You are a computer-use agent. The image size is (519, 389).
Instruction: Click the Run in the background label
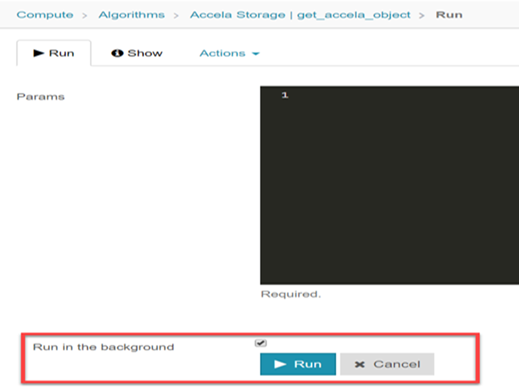click(103, 347)
